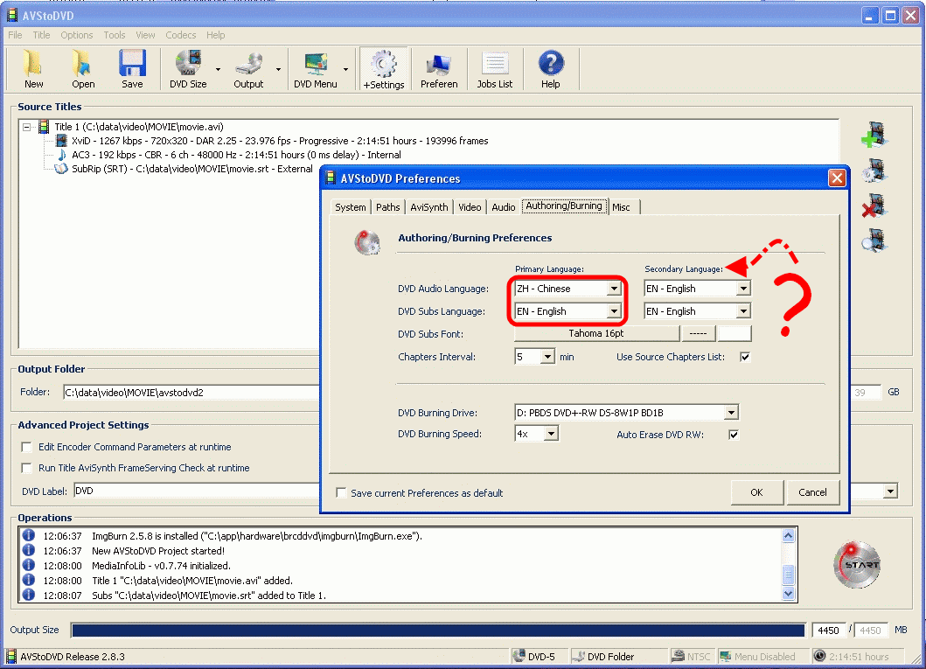The image size is (926, 669).
Task: Switch to the Video tab
Action: [x=470, y=207]
